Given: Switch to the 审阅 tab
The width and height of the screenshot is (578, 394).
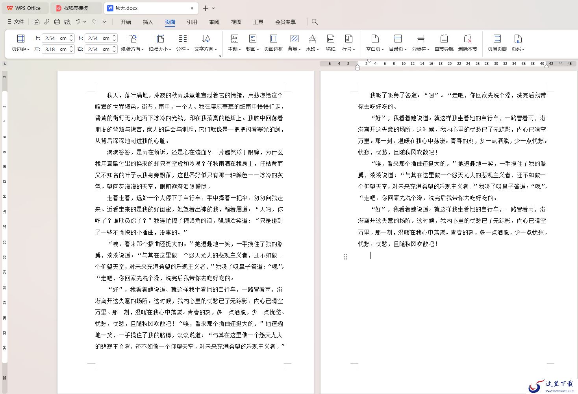Looking at the screenshot, I should click(x=214, y=22).
